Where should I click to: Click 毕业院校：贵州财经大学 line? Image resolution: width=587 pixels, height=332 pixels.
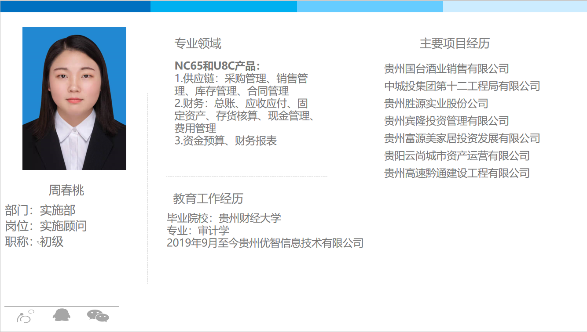[x=224, y=218]
